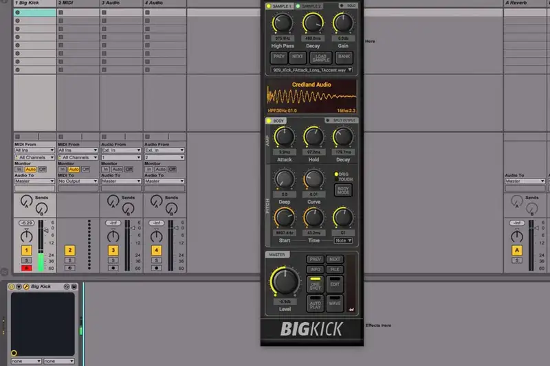Image resolution: width=550 pixels, height=366 pixels.
Task: Click PREV button in sample section
Action: tap(279, 57)
